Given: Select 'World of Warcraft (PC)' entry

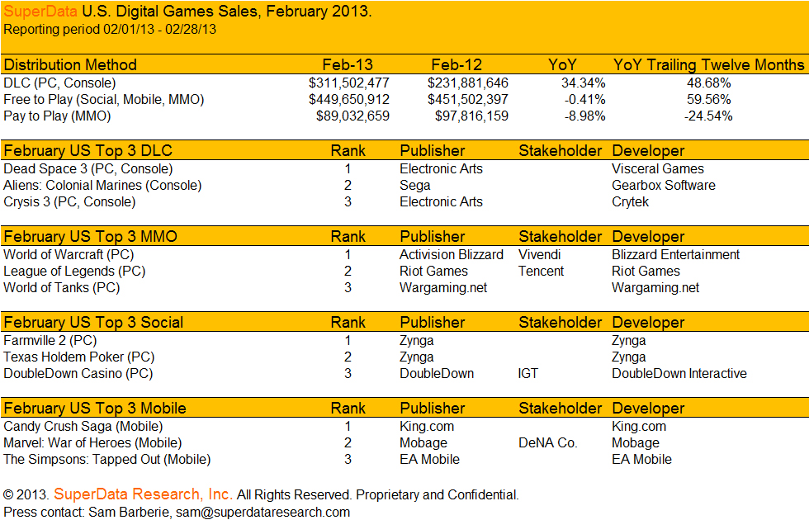Looking at the screenshot, I should (69, 255).
